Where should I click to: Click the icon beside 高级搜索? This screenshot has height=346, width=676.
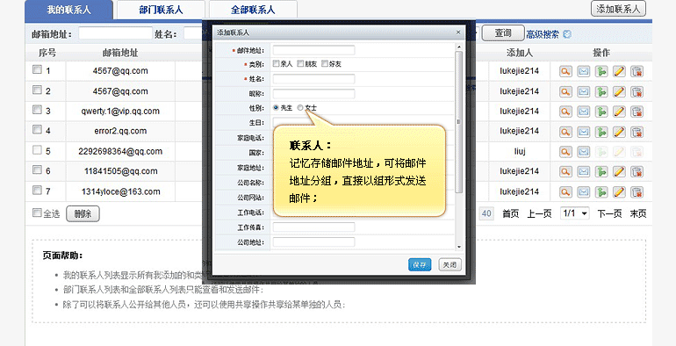click(567, 34)
